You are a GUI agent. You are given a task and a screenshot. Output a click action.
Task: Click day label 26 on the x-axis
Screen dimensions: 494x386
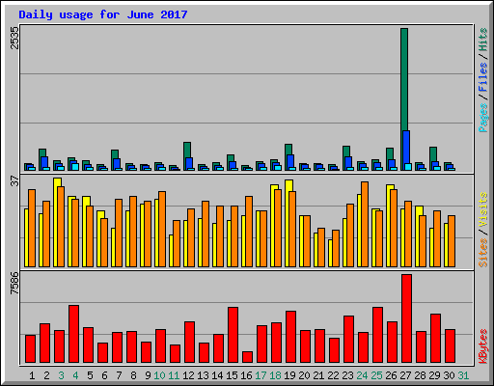pyautogui.click(x=391, y=375)
